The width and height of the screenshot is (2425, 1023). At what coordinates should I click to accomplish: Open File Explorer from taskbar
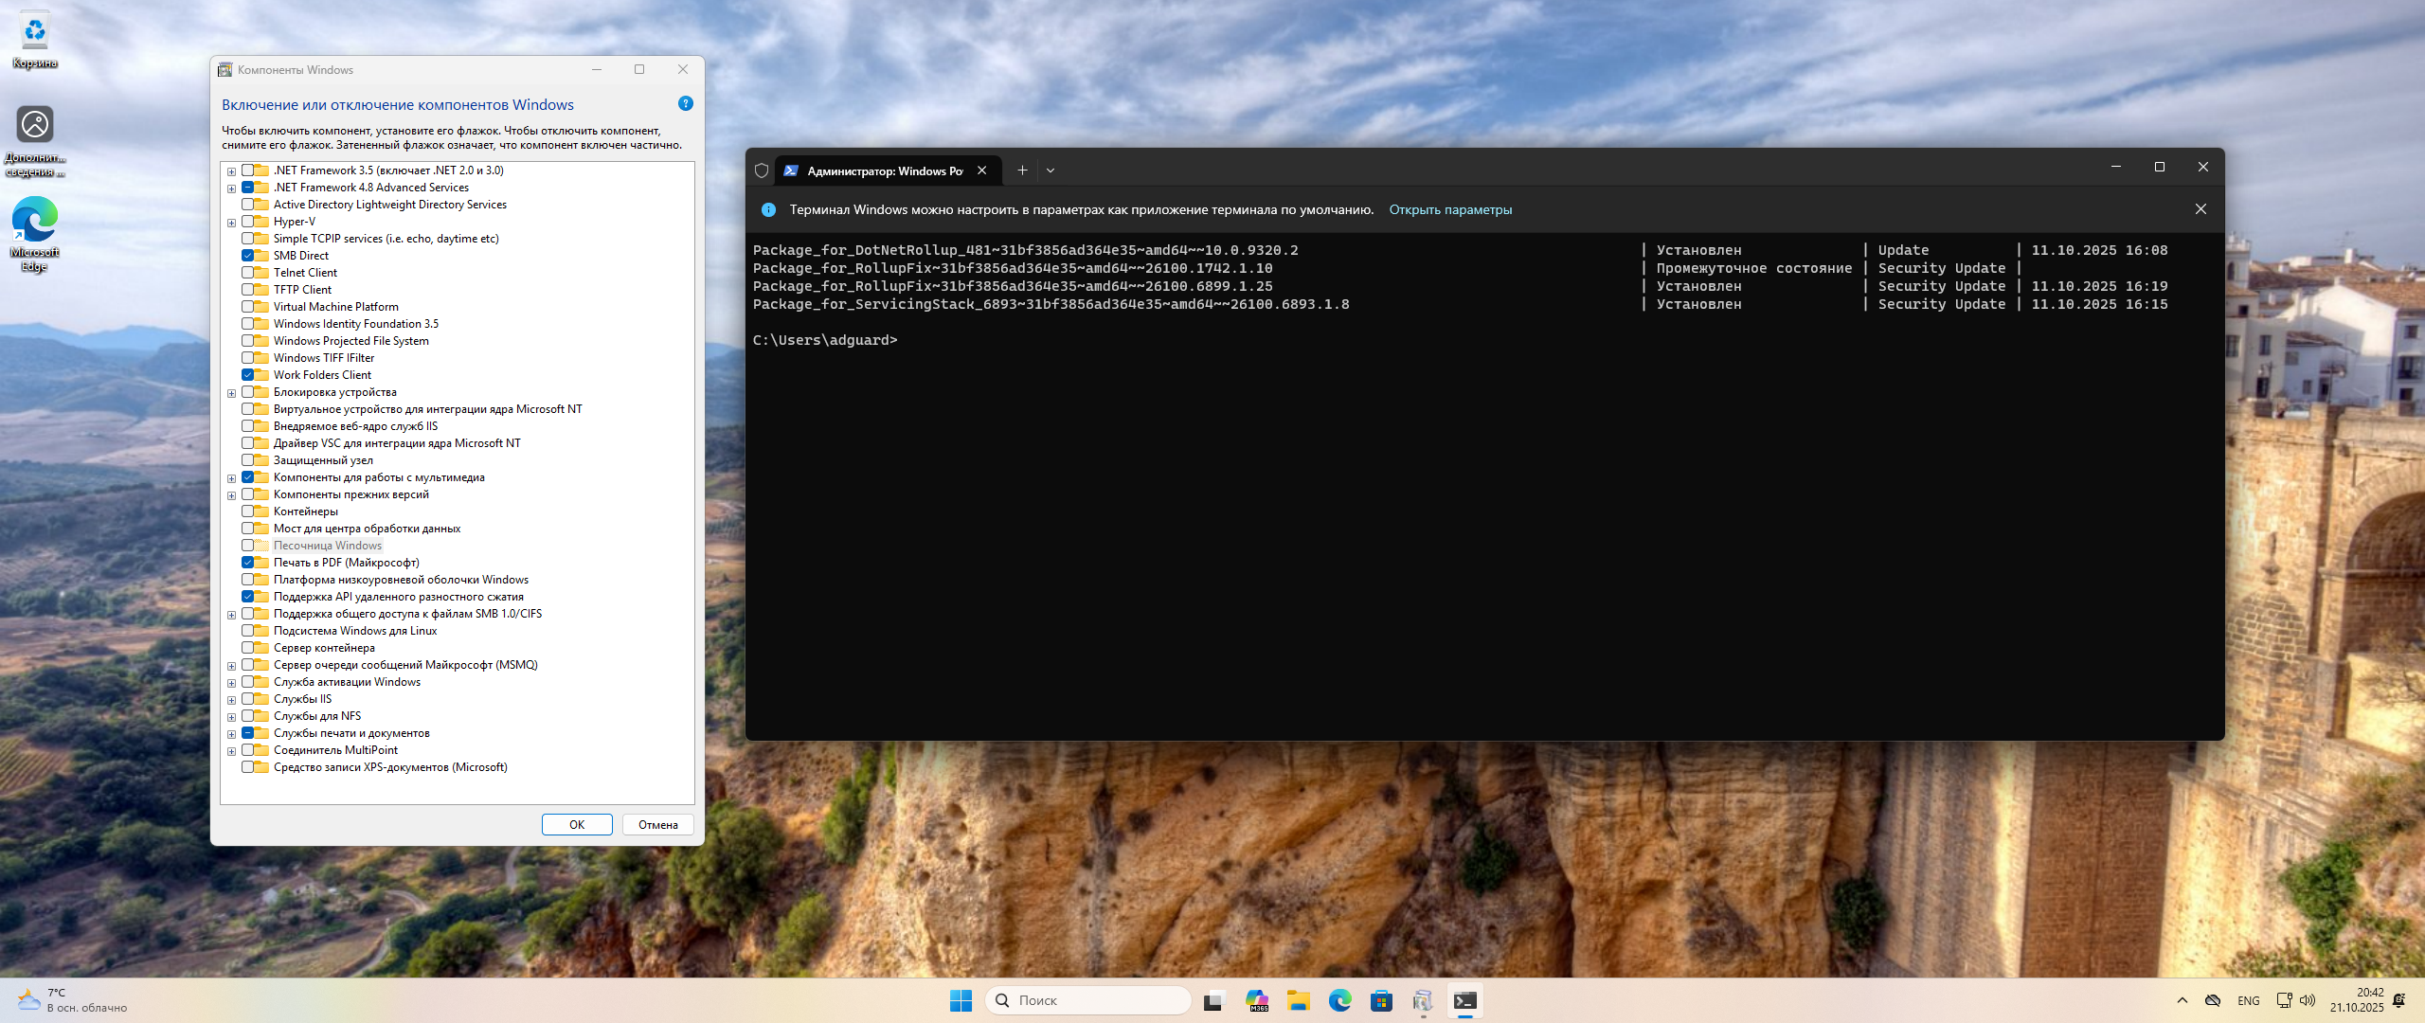[x=1298, y=1000]
